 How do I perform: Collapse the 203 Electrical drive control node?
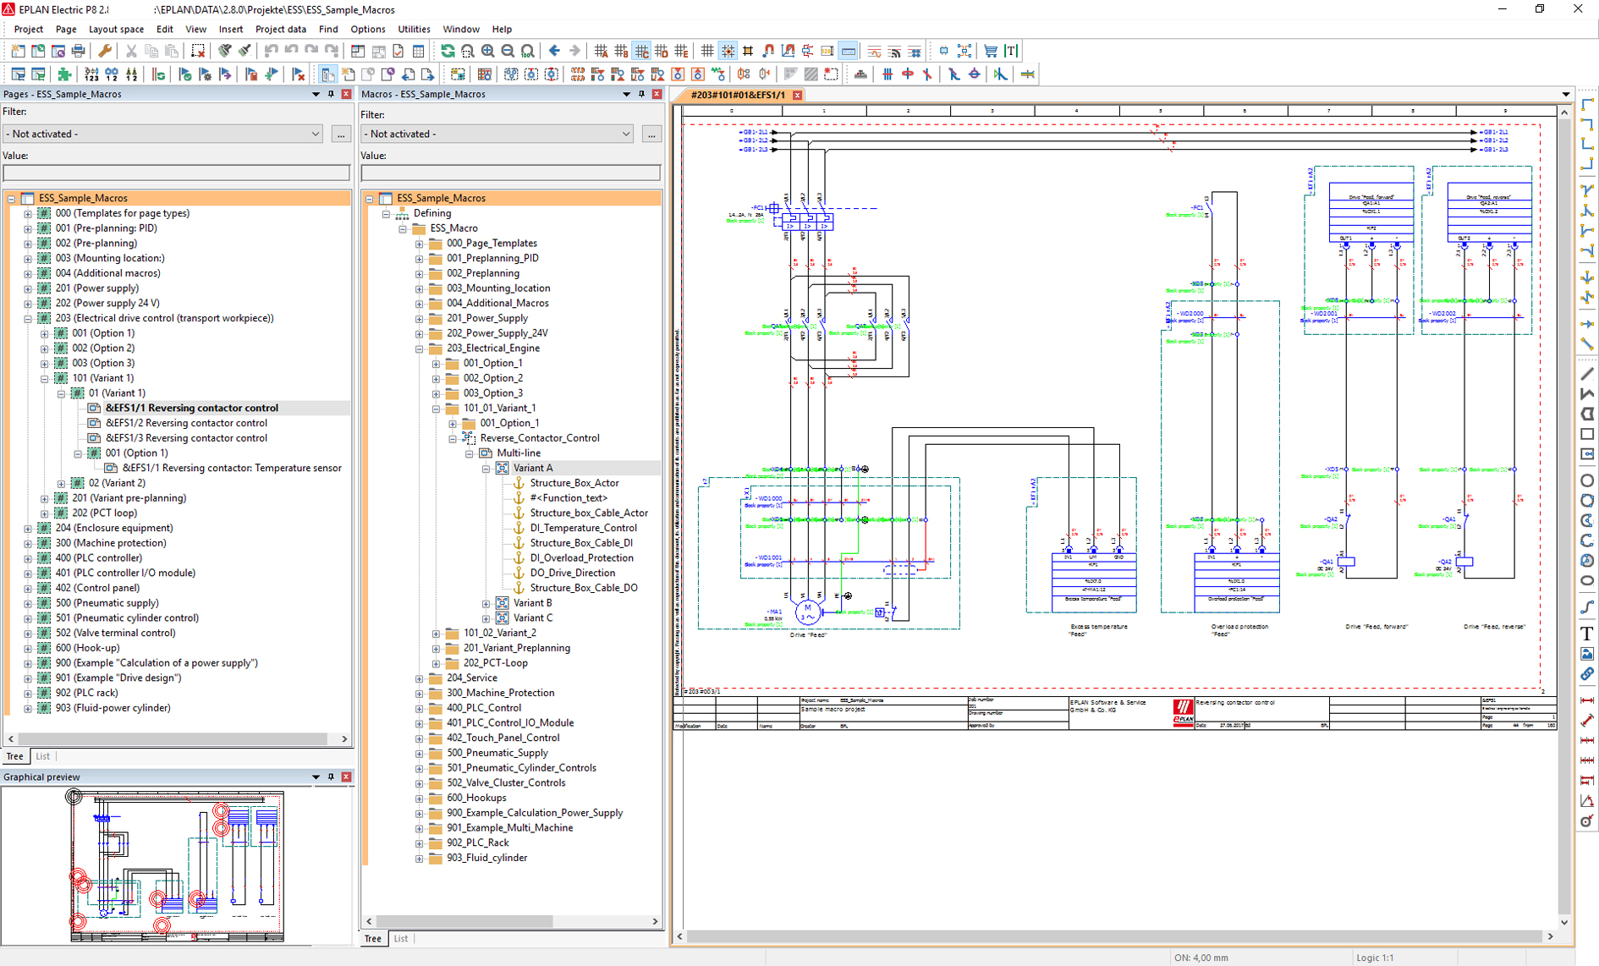(28, 319)
